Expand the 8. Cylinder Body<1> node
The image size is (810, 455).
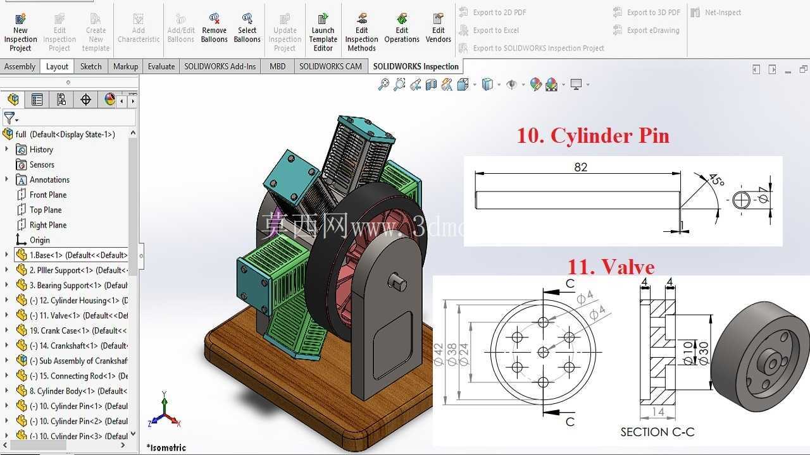7,391
